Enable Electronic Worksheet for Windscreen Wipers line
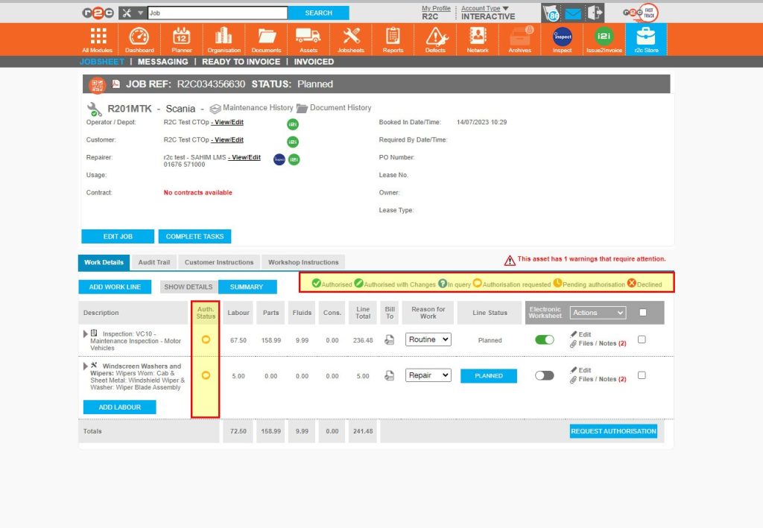 coord(545,374)
